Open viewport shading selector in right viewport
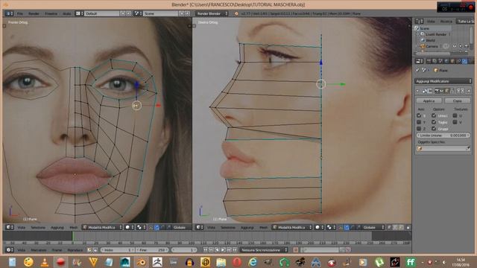Image resolution: width=477 pixels, height=268 pixels. click(320, 227)
